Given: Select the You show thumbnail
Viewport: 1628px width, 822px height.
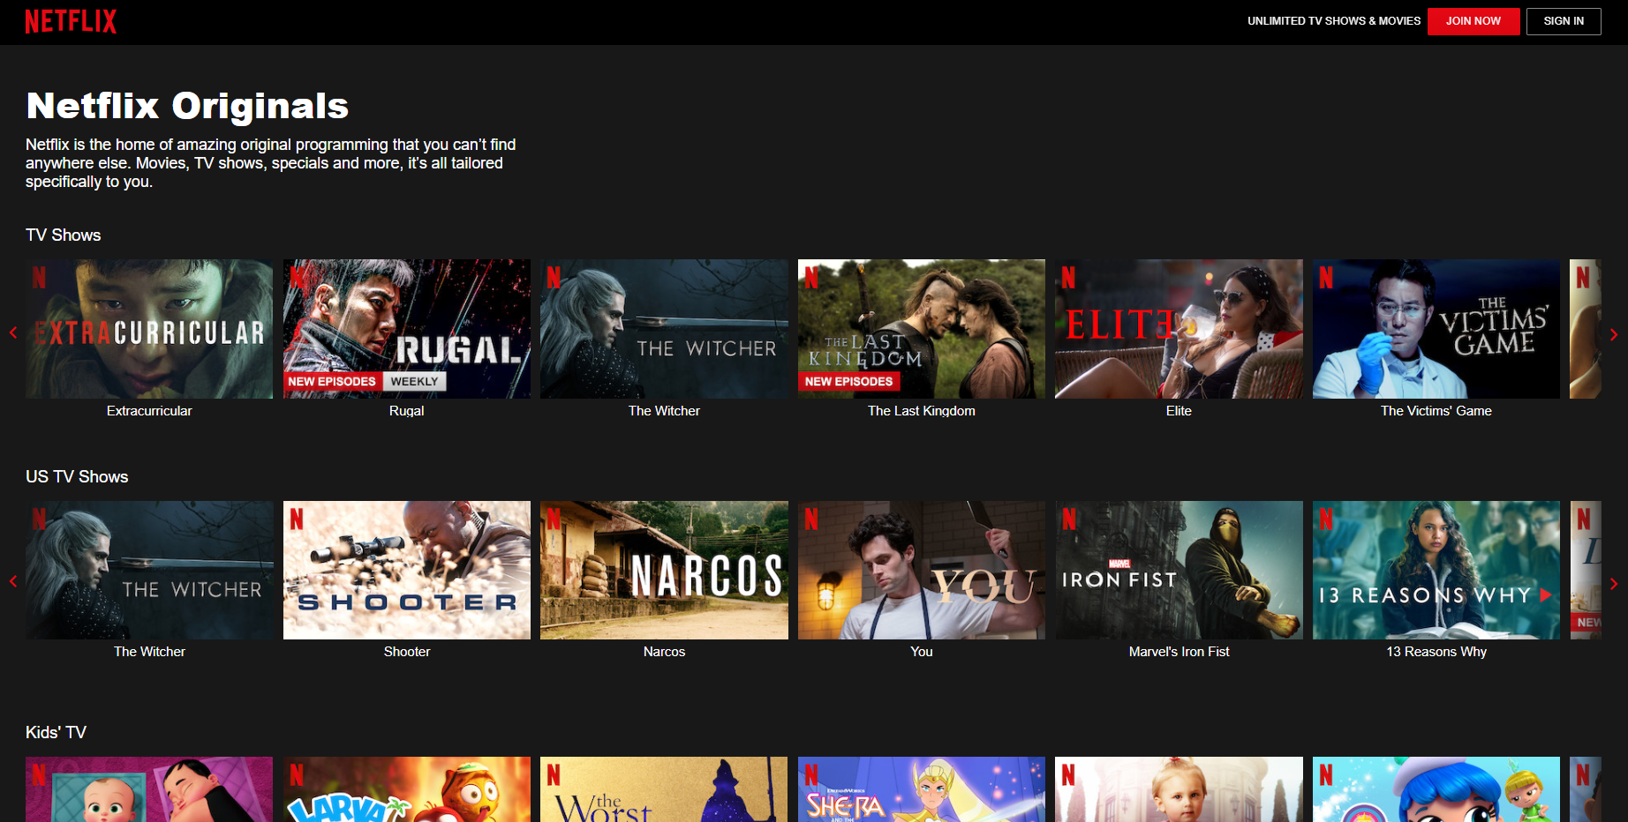Looking at the screenshot, I should pos(921,570).
